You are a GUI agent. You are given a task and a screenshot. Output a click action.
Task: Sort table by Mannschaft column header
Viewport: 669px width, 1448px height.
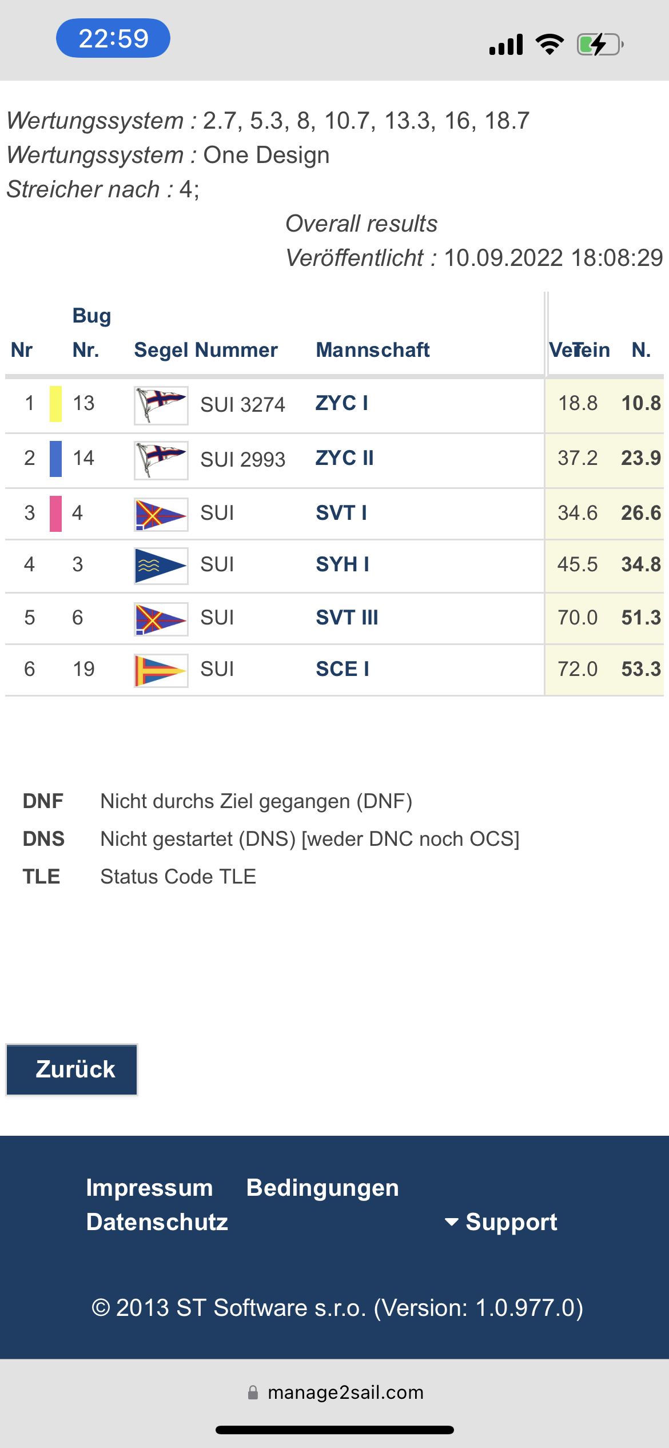pos(373,350)
